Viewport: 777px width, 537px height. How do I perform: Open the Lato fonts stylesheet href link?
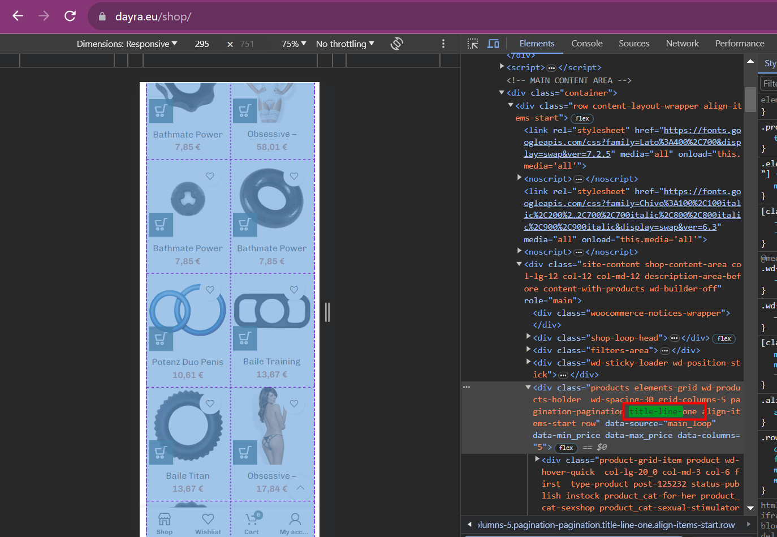(632, 142)
